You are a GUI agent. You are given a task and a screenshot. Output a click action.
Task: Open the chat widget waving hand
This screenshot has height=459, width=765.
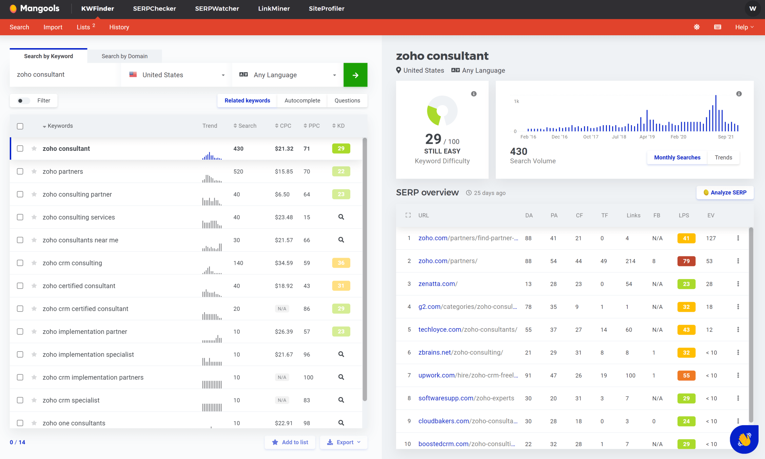point(744,439)
